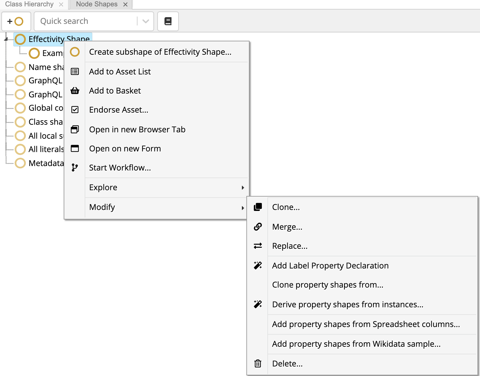Select Open in new Browser Tab

[137, 129]
